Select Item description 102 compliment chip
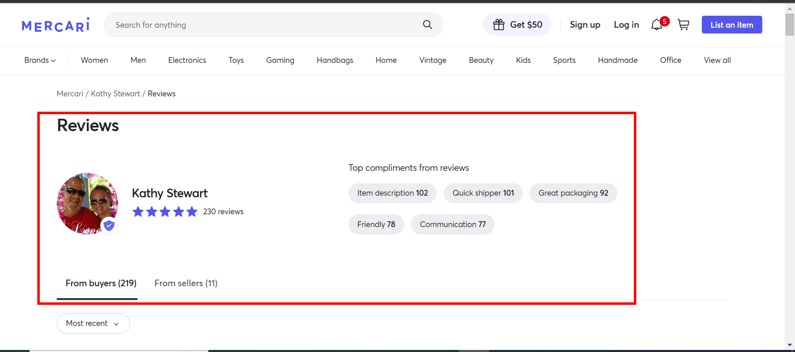The height and width of the screenshot is (352, 795). 392,193
